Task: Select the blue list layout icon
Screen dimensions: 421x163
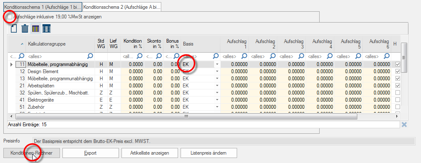Action: point(46,28)
